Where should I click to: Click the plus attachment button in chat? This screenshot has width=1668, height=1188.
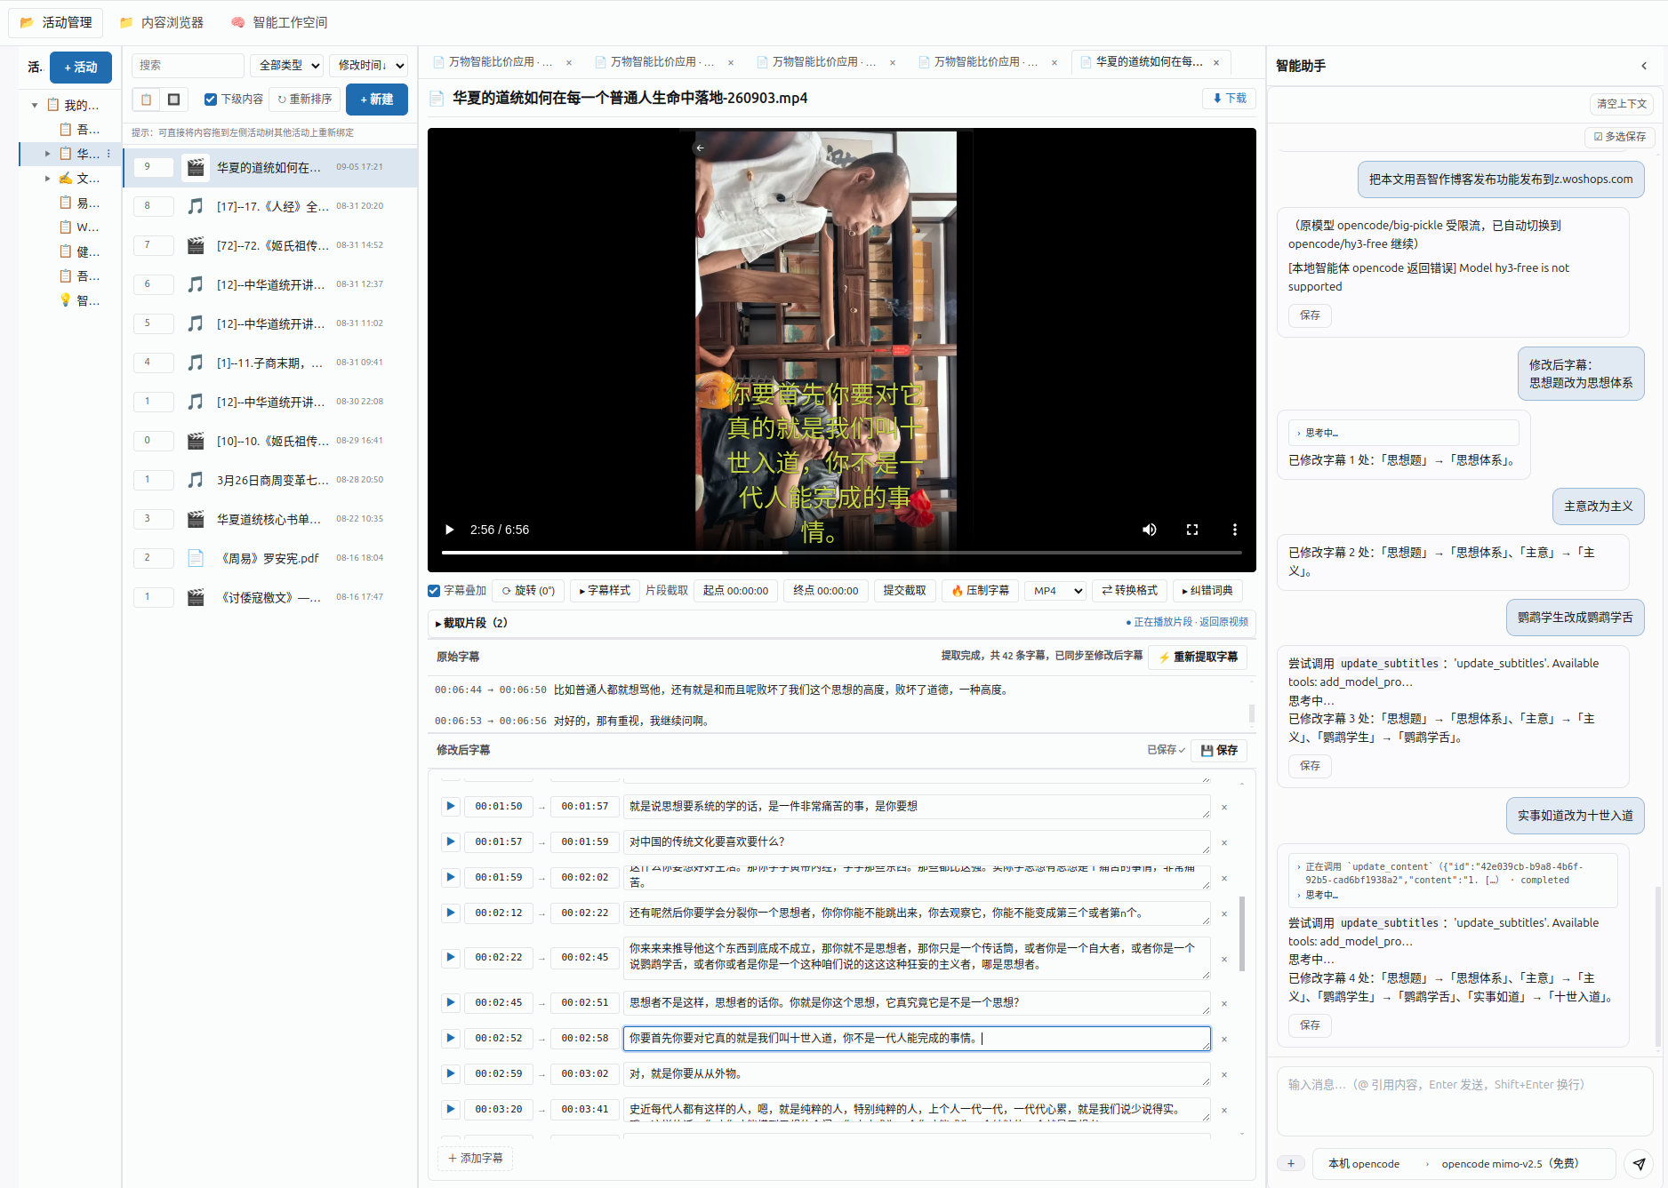(x=1291, y=1163)
